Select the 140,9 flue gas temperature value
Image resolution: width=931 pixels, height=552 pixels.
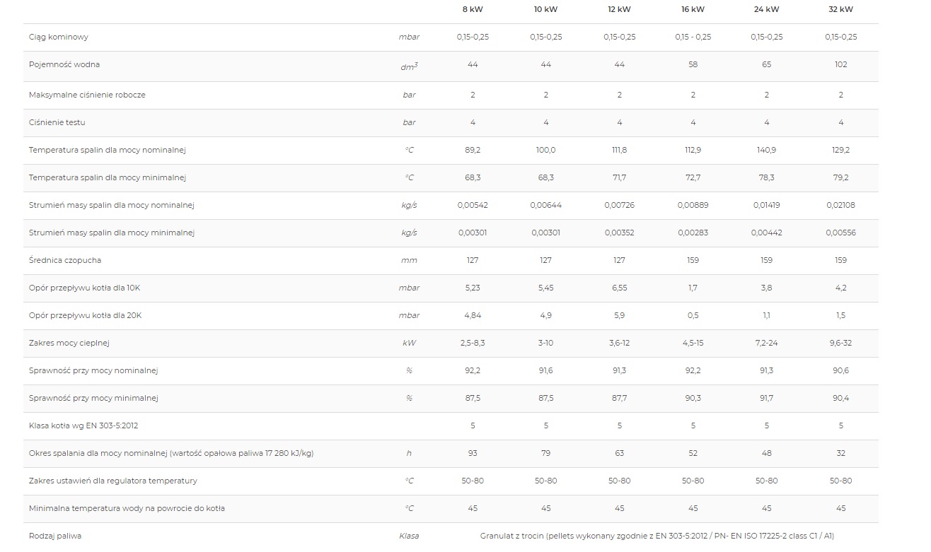pyautogui.click(x=766, y=150)
